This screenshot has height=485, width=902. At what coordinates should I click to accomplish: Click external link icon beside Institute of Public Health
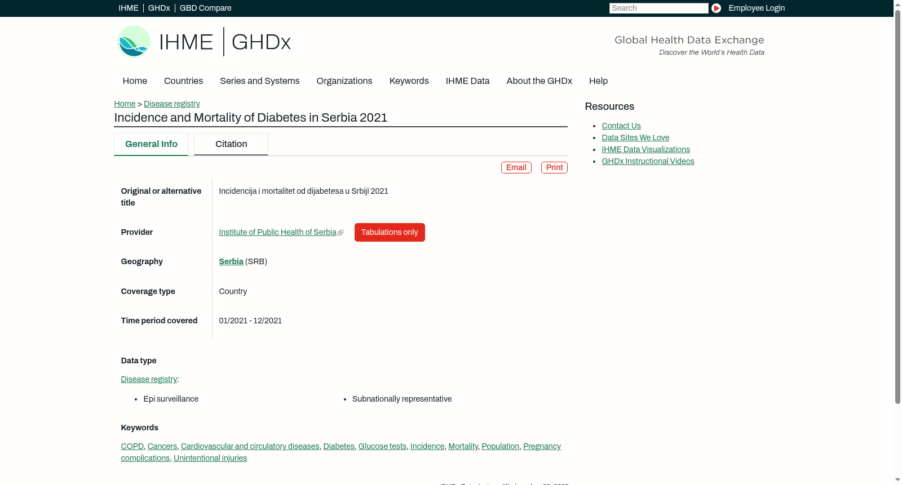pyautogui.click(x=341, y=233)
